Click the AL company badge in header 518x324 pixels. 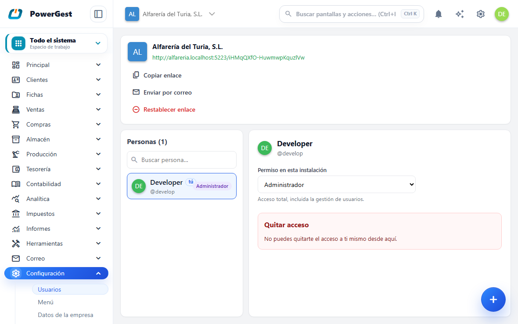click(132, 14)
